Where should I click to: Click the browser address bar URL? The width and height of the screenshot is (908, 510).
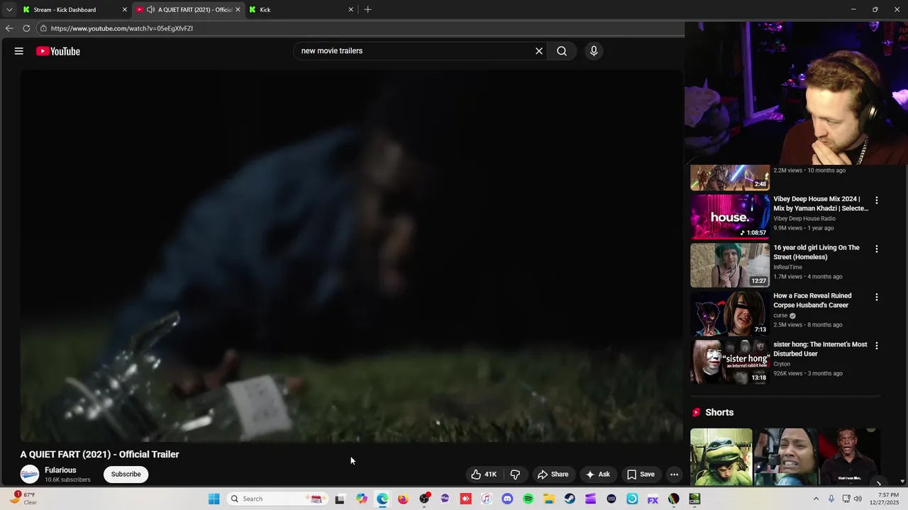tap(122, 28)
